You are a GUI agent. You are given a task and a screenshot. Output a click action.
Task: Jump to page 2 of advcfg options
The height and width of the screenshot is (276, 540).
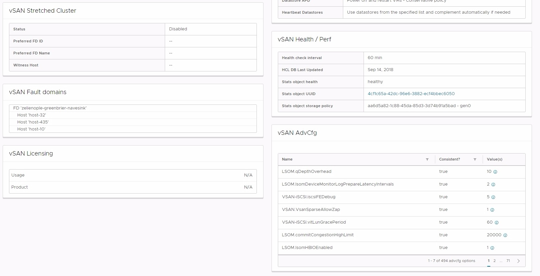click(494, 261)
